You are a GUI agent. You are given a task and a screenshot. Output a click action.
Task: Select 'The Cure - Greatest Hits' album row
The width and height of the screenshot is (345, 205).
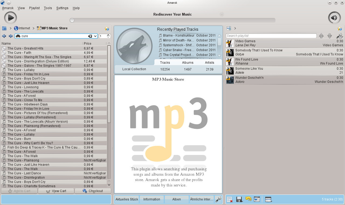pyautogui.click(x=54, y=48)
